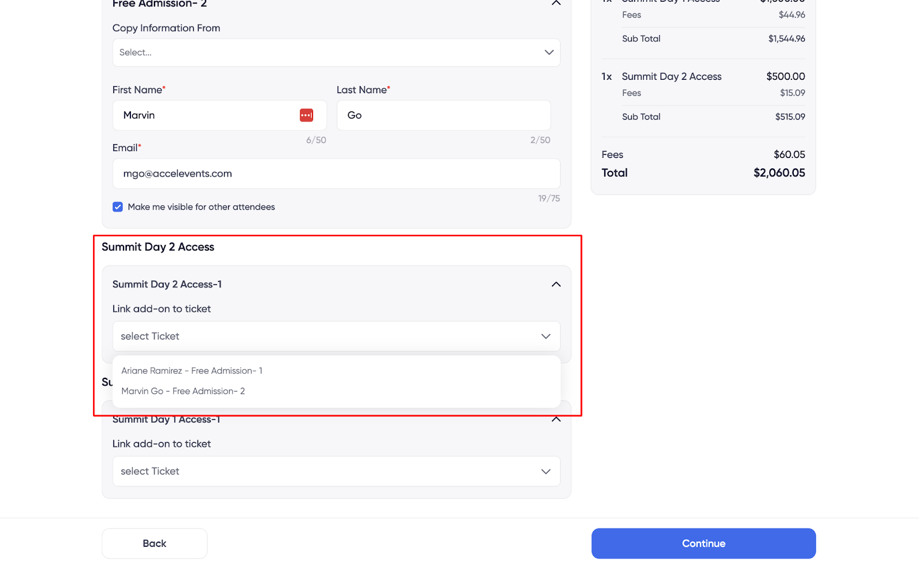Click the $15.09 fees value
The image size is (919, 568).
793,93
